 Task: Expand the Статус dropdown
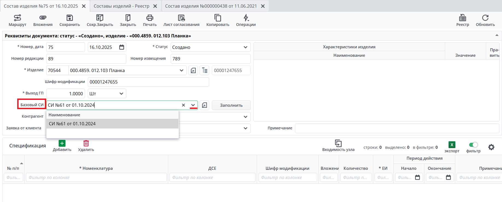click(x=245, y=47)
